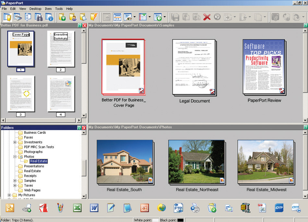The image size is (308, 222).
Task: Click the Adobe Acrobat icon in Send To bar
Action: 43,208
